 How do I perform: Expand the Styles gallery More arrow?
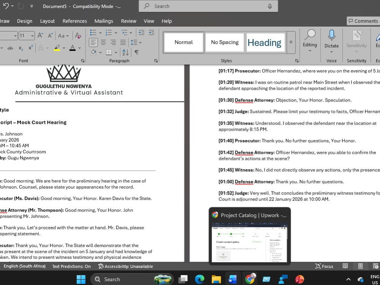pyautogui.click(x=291, y=43)
